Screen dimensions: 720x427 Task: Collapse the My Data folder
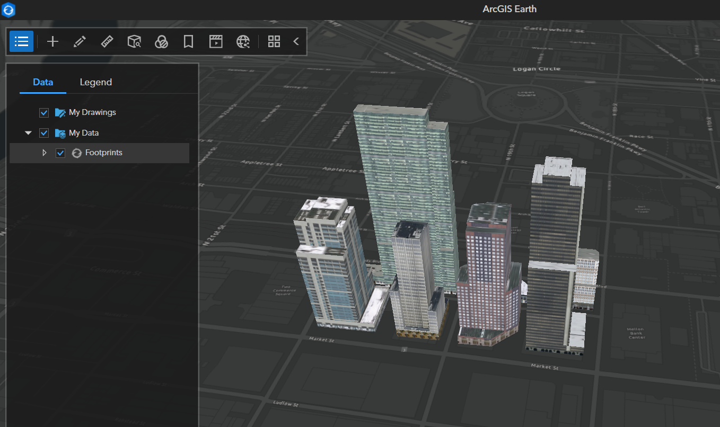point(28,132)
